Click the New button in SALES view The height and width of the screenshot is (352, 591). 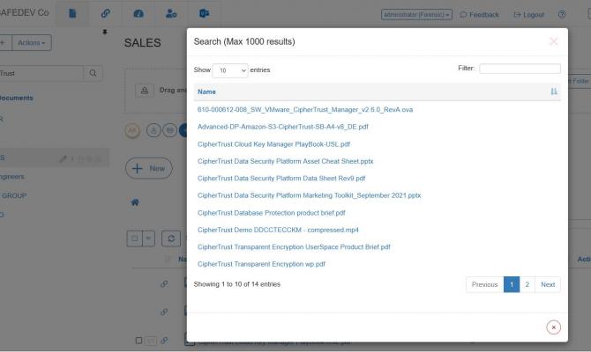(149, 168)
